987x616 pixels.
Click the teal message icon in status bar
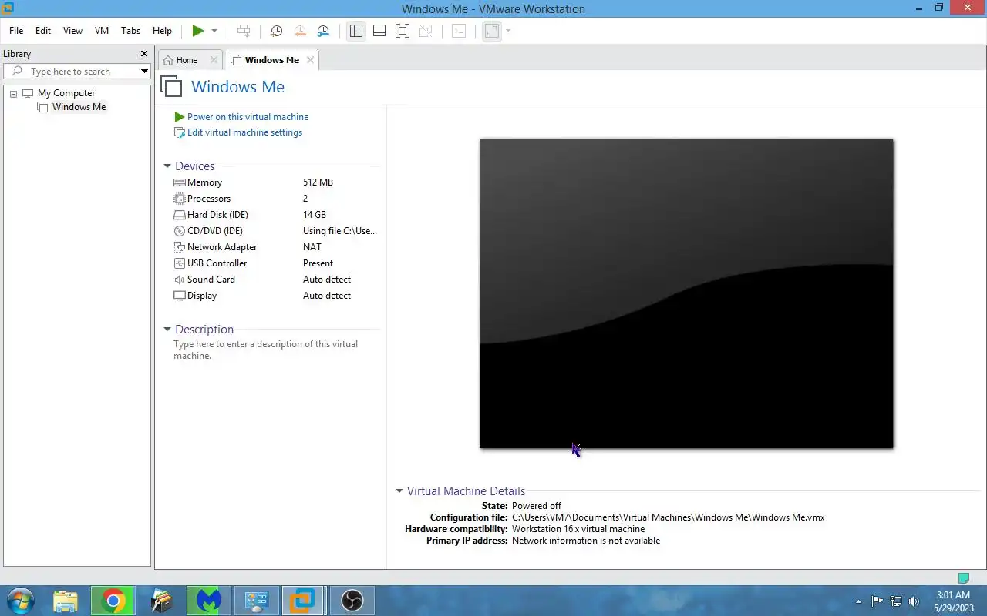(x=963, y=578)
